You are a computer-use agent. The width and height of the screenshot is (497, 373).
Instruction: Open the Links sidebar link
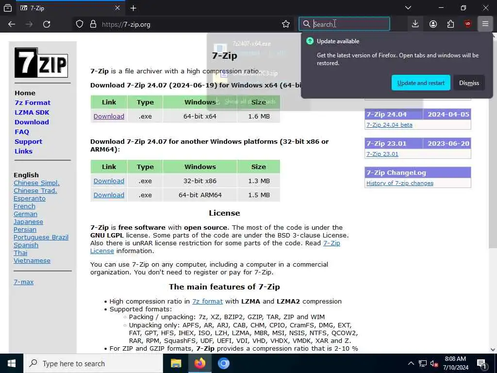(23, 152)
